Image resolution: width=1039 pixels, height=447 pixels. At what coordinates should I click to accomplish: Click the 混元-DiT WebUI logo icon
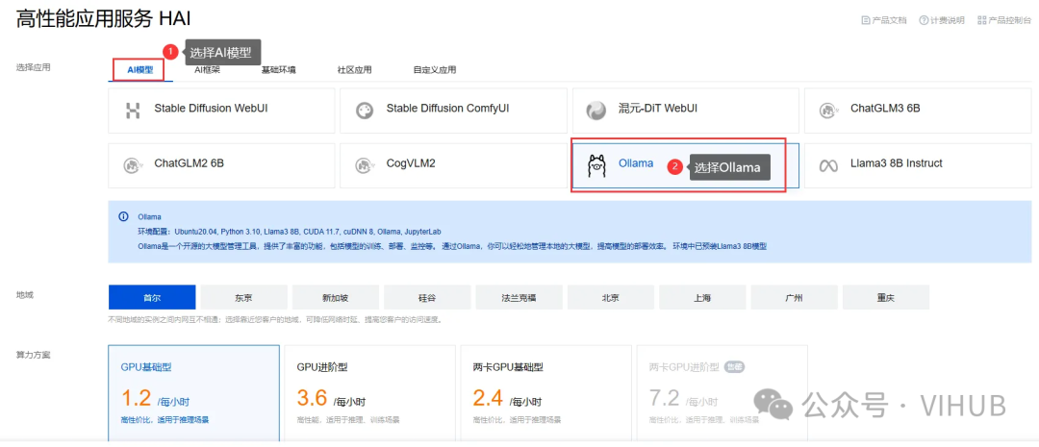596,111
